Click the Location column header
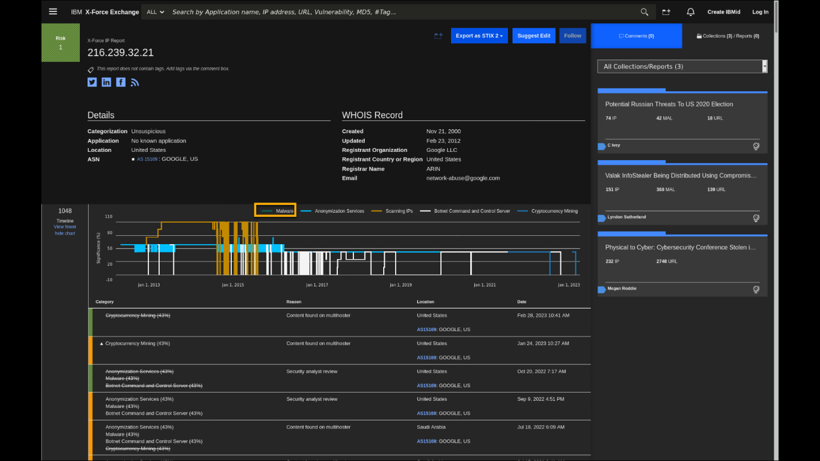Viewport: 820px width, 461px height. (425, 302)
